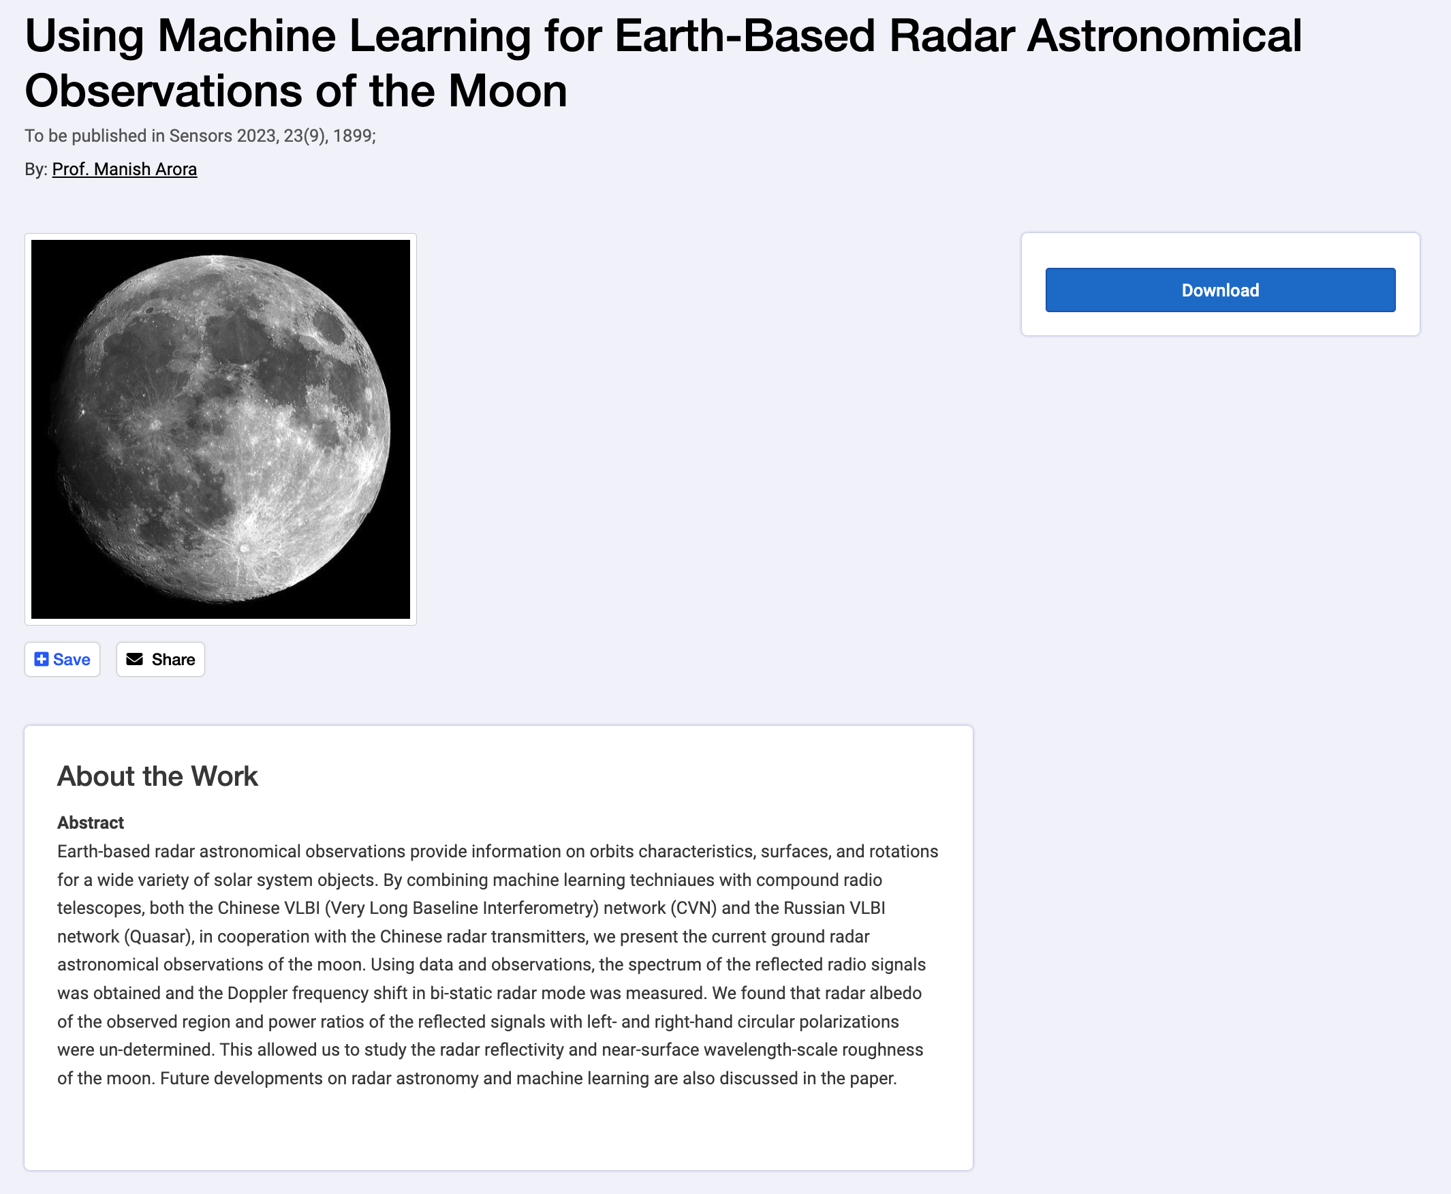Click the bold 'Abstract' subheading
The image size is (1451, 1194).
click(90, 823)
